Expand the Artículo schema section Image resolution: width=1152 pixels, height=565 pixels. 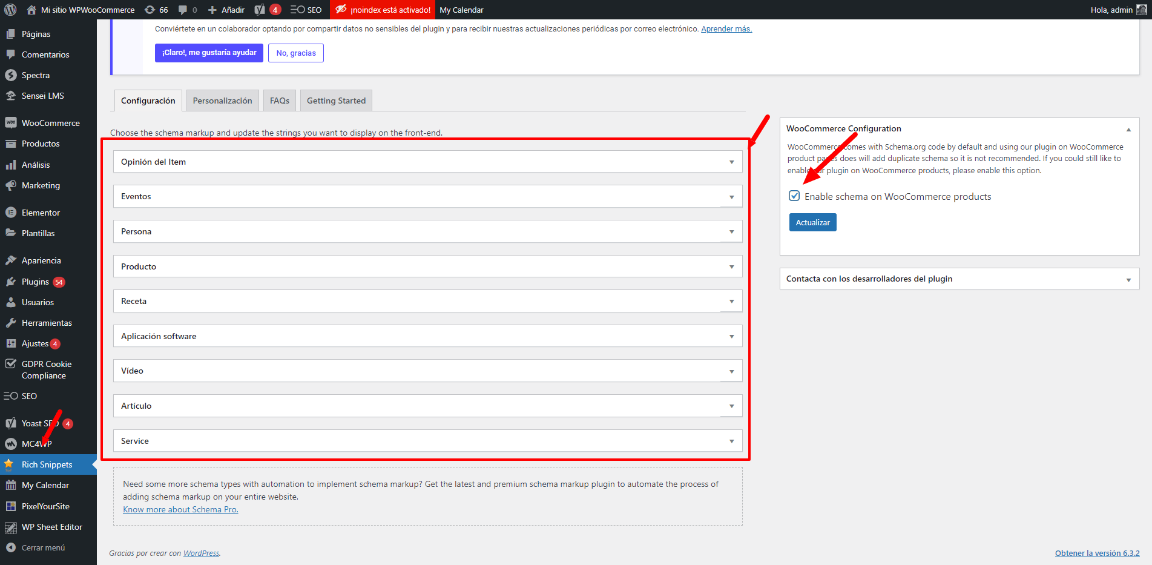[428, 406]
